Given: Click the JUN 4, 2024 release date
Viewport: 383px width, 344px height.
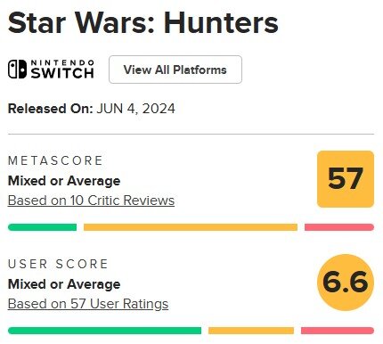Looking at the screenshot, I should (x=136, y=109).
